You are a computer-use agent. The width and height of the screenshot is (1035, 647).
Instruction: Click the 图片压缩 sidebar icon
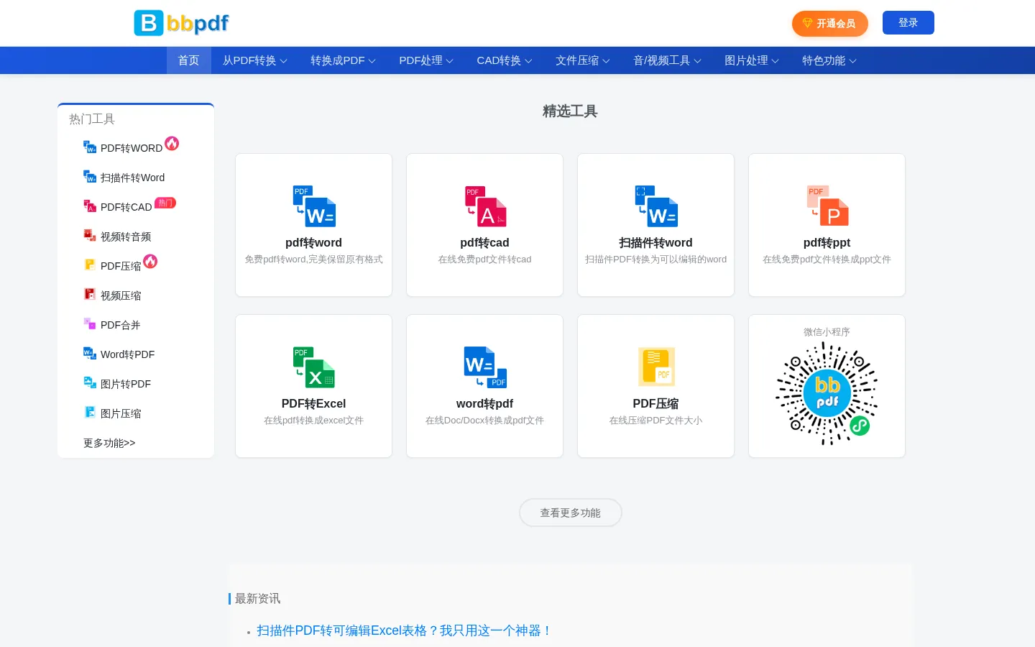(90, 413)
